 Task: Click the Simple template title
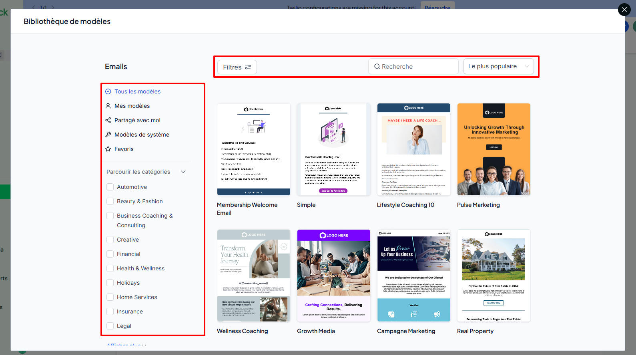point(306,205)
